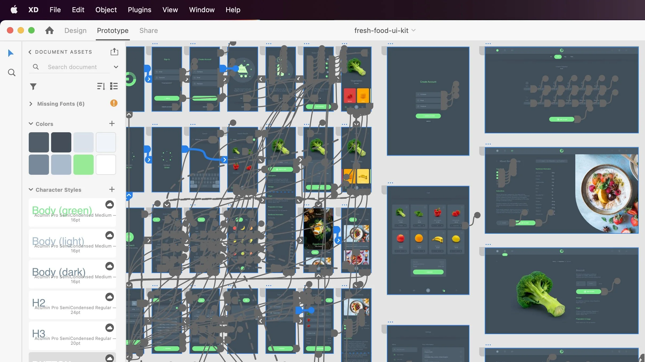Add a new color with plus
The height and width of the screenshot is (362, 645).
click(x=112, y=123)
